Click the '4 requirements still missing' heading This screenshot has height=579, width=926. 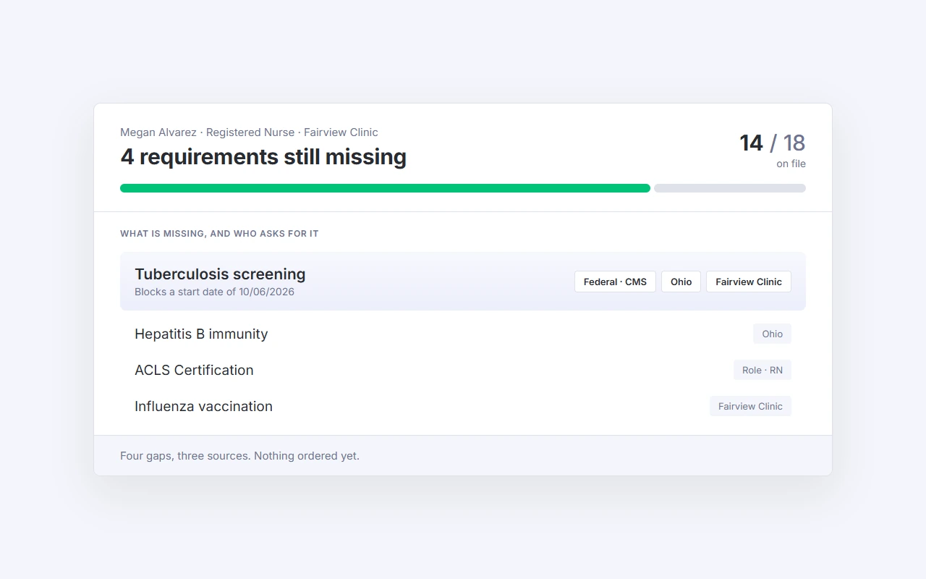(x=263, y=156)
